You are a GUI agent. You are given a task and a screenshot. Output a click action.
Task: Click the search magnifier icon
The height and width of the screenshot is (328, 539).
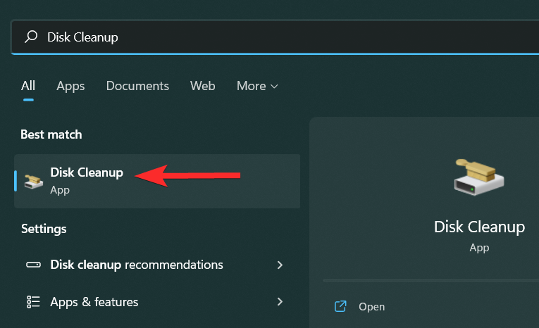[30, 37]
